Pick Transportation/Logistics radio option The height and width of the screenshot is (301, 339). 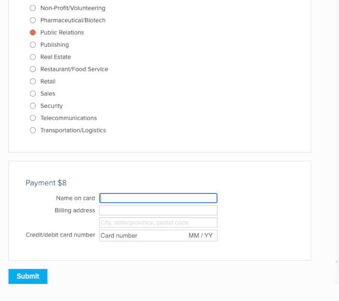pyautogui.click(x=33, y=130)
